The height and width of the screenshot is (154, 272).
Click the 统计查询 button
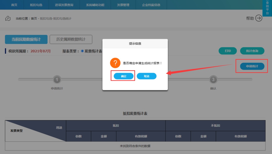coord(252,51)
